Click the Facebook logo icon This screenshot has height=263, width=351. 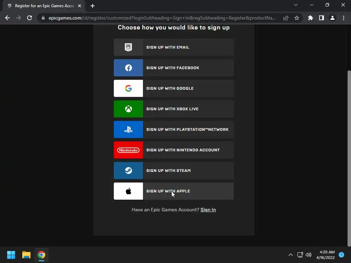click(x=128, y=68)
